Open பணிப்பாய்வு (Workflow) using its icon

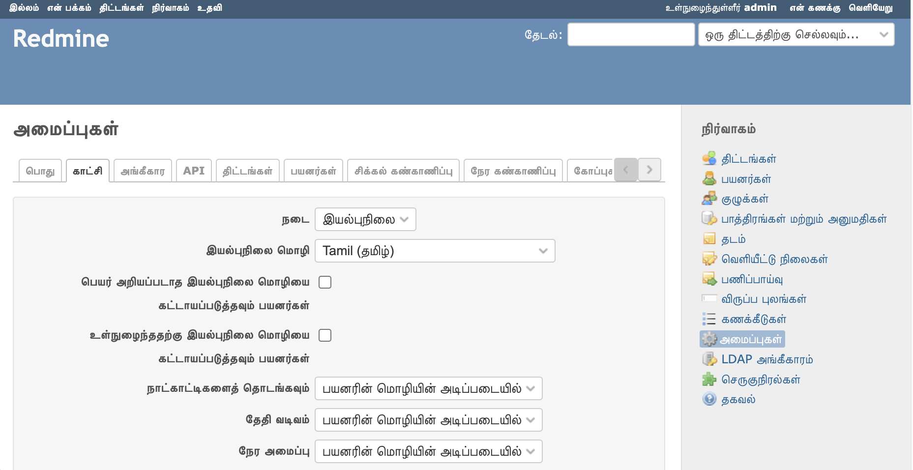point(709,279)
